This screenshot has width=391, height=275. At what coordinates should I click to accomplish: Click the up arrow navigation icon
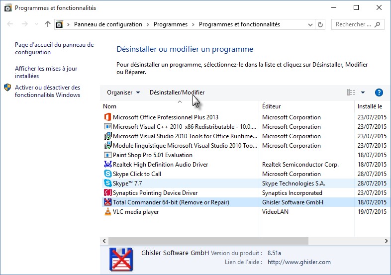48,24
